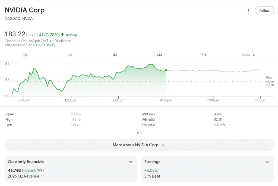Switch chart to 5D range

click(70, 55)
